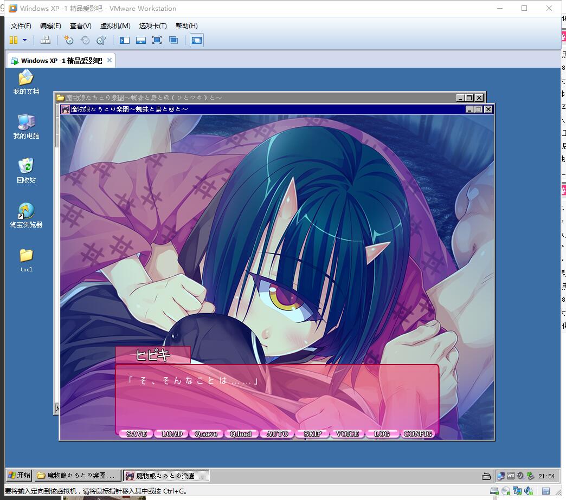The image size is (566, 500).
Task: Toggle AUTO mode in the game
Action: tap(277, 433)
